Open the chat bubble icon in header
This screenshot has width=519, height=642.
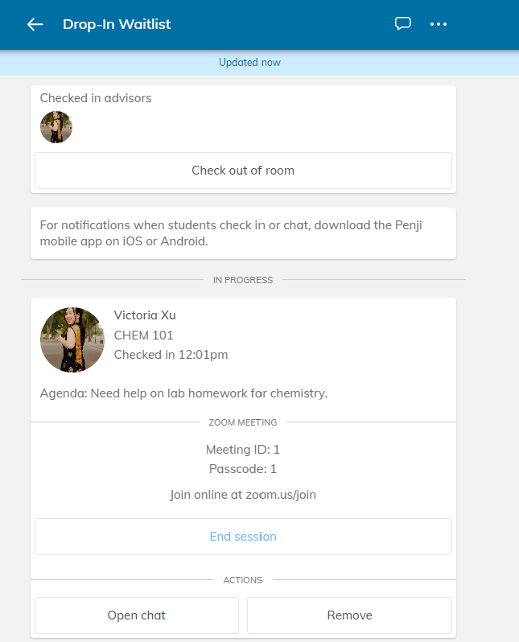click(x=402, y=24)
